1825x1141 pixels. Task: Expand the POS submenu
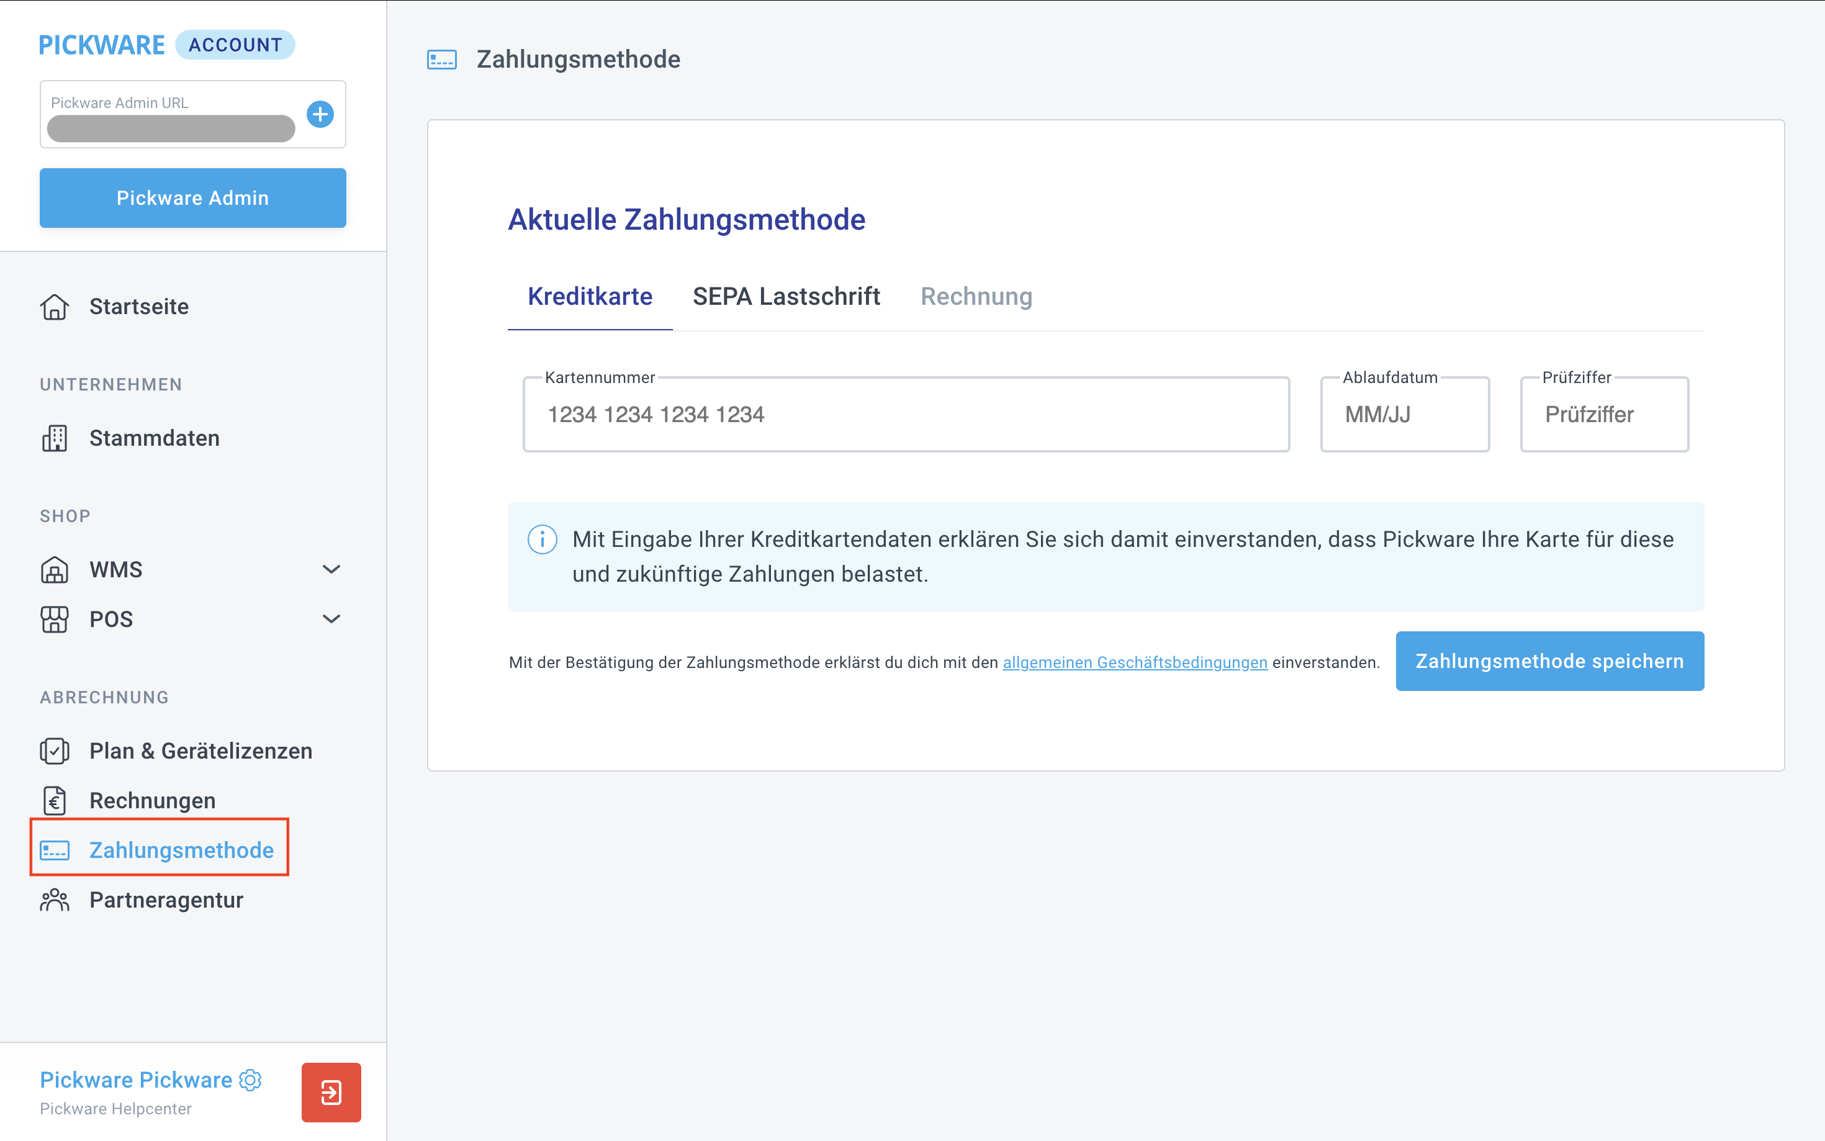331,619
